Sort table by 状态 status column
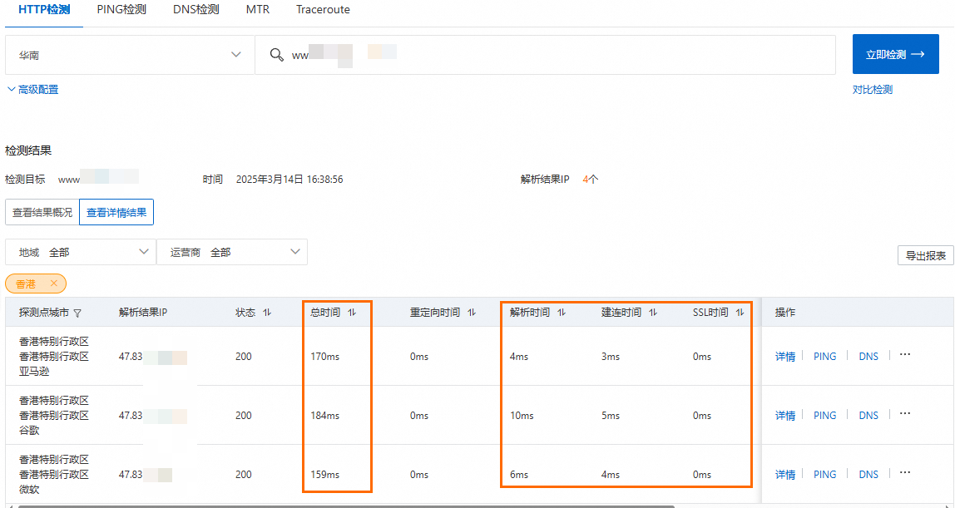The width and height of the screenshot is (955, 508). click(x=266, y=312)
